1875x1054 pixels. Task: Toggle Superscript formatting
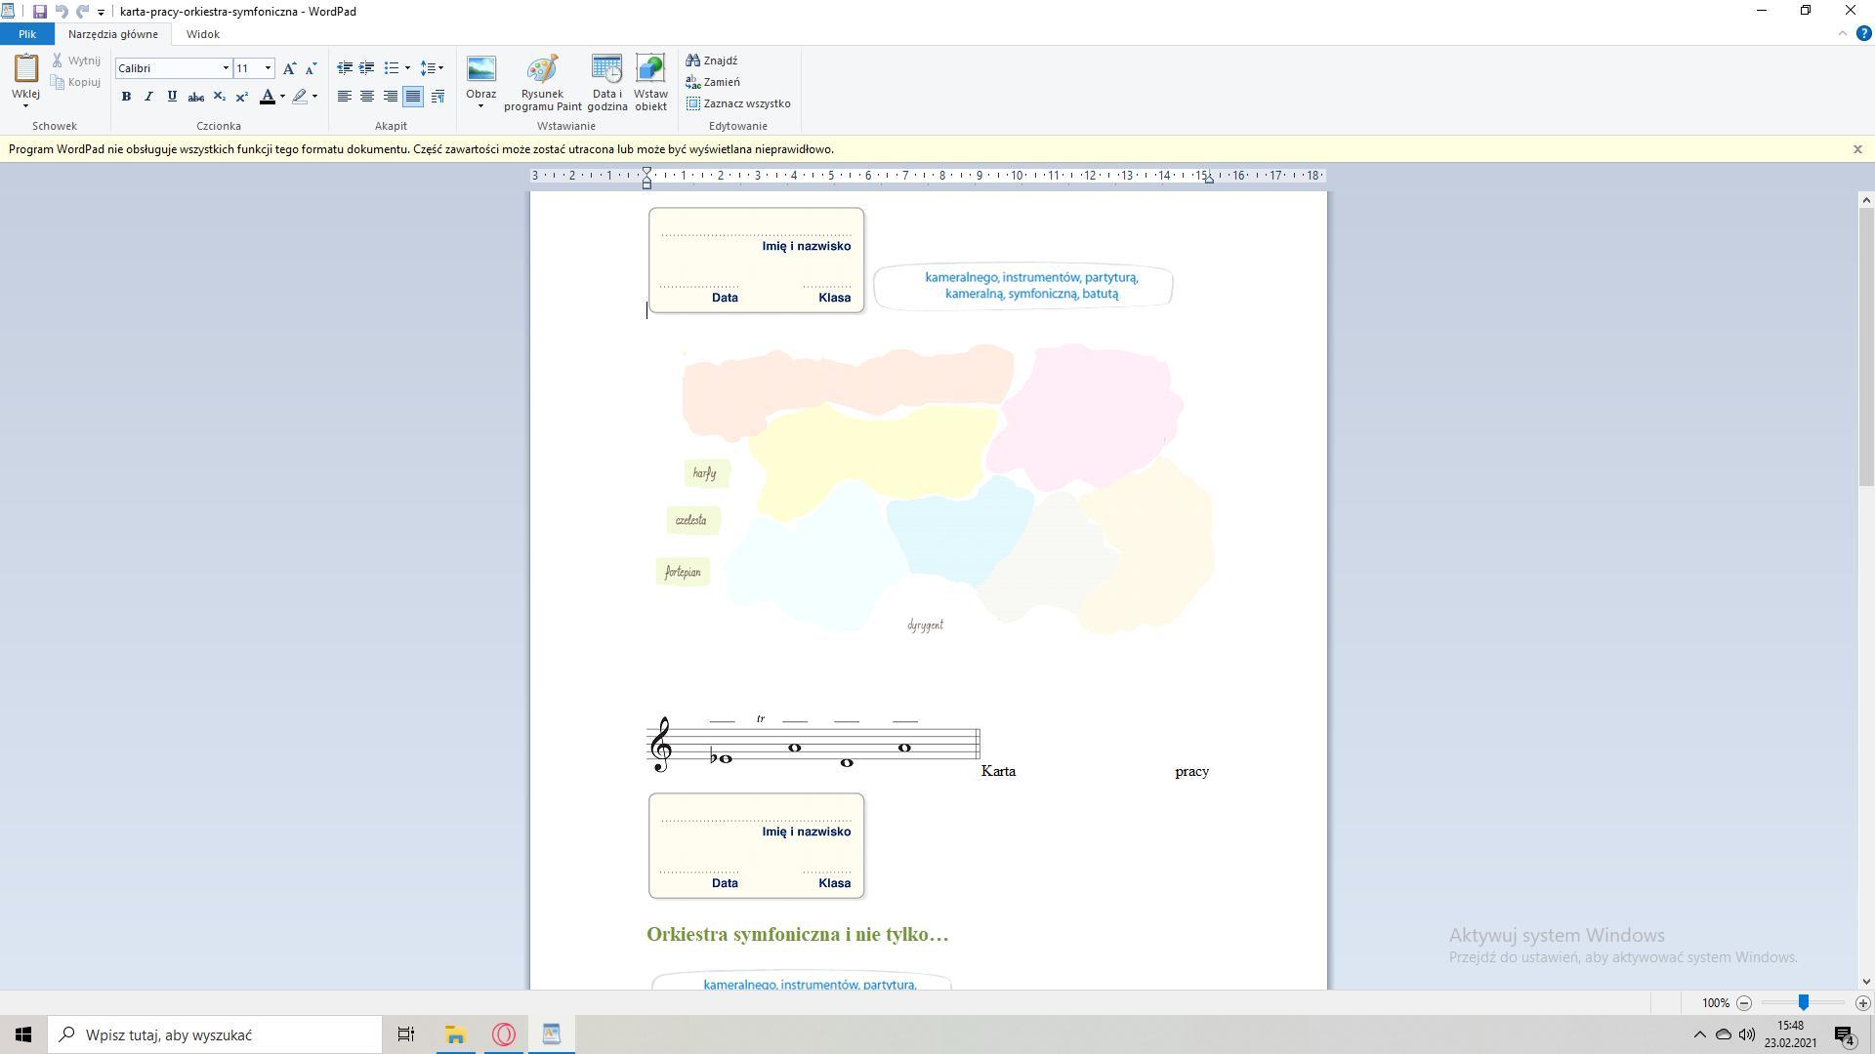(x=241, y=96)
